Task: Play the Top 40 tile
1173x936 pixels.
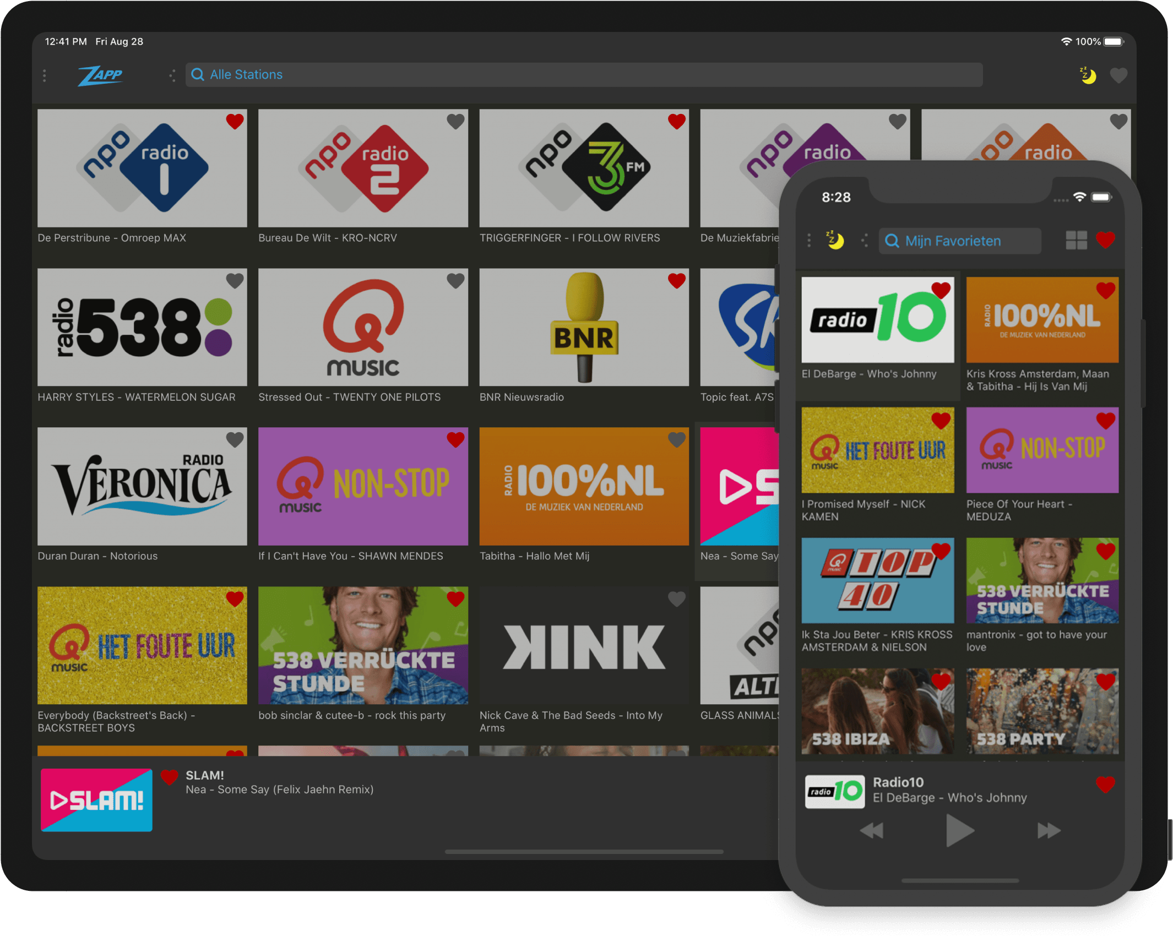Action: (878, 580)
